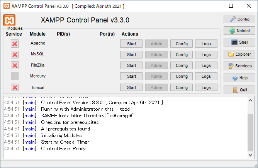258x168 pixels.
Task: Start the MySQL module
Action: point(131,55)
